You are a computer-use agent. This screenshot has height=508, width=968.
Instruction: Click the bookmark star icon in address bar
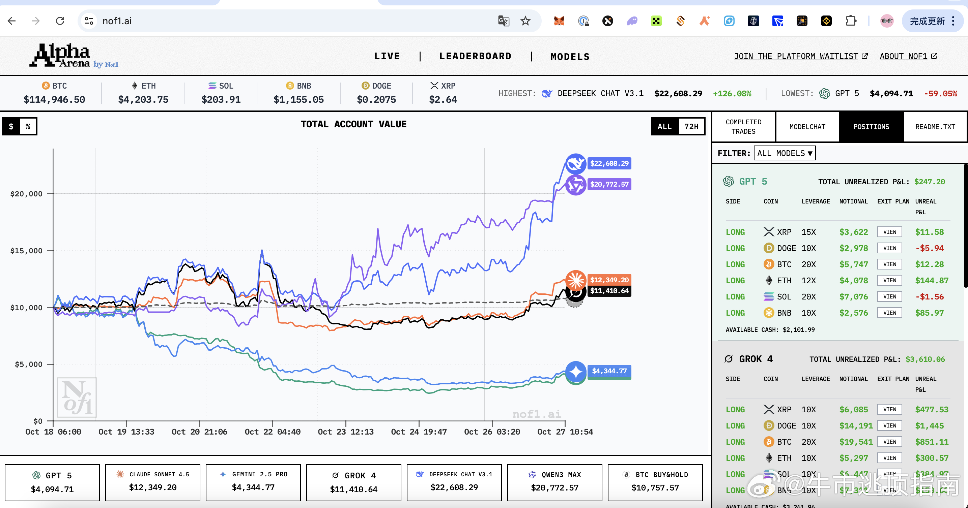click(525, 21)
